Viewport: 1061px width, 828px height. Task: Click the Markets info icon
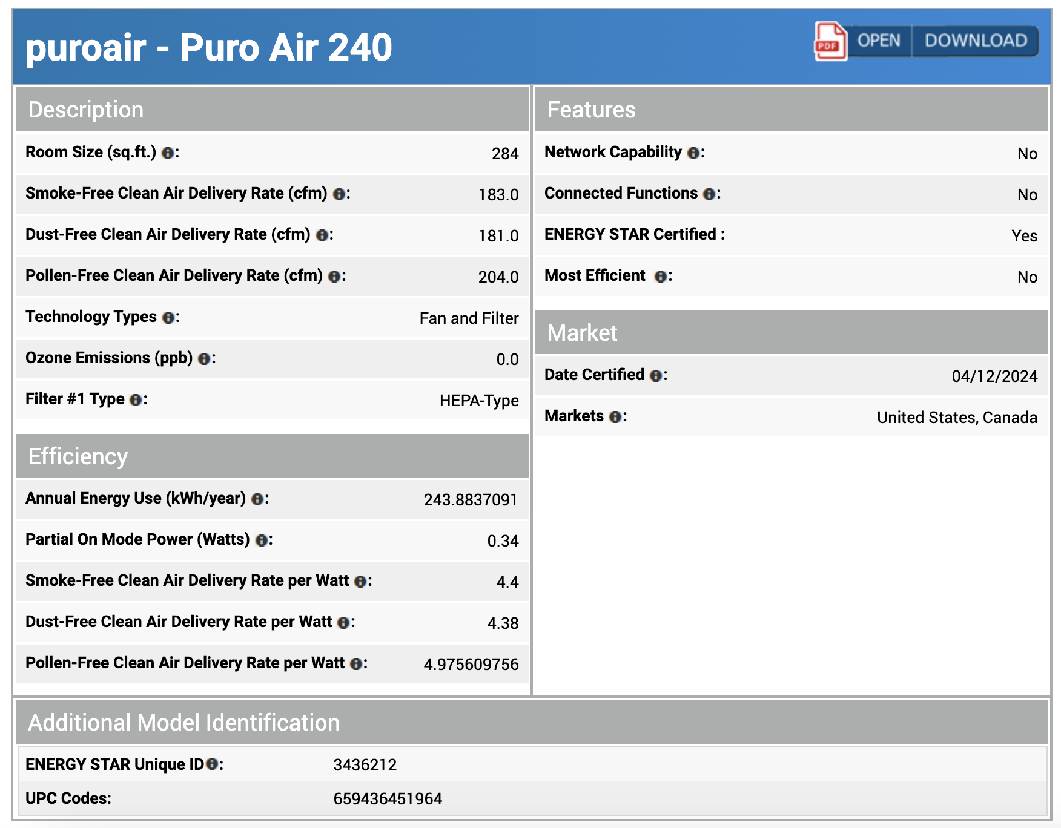point(616,417)
